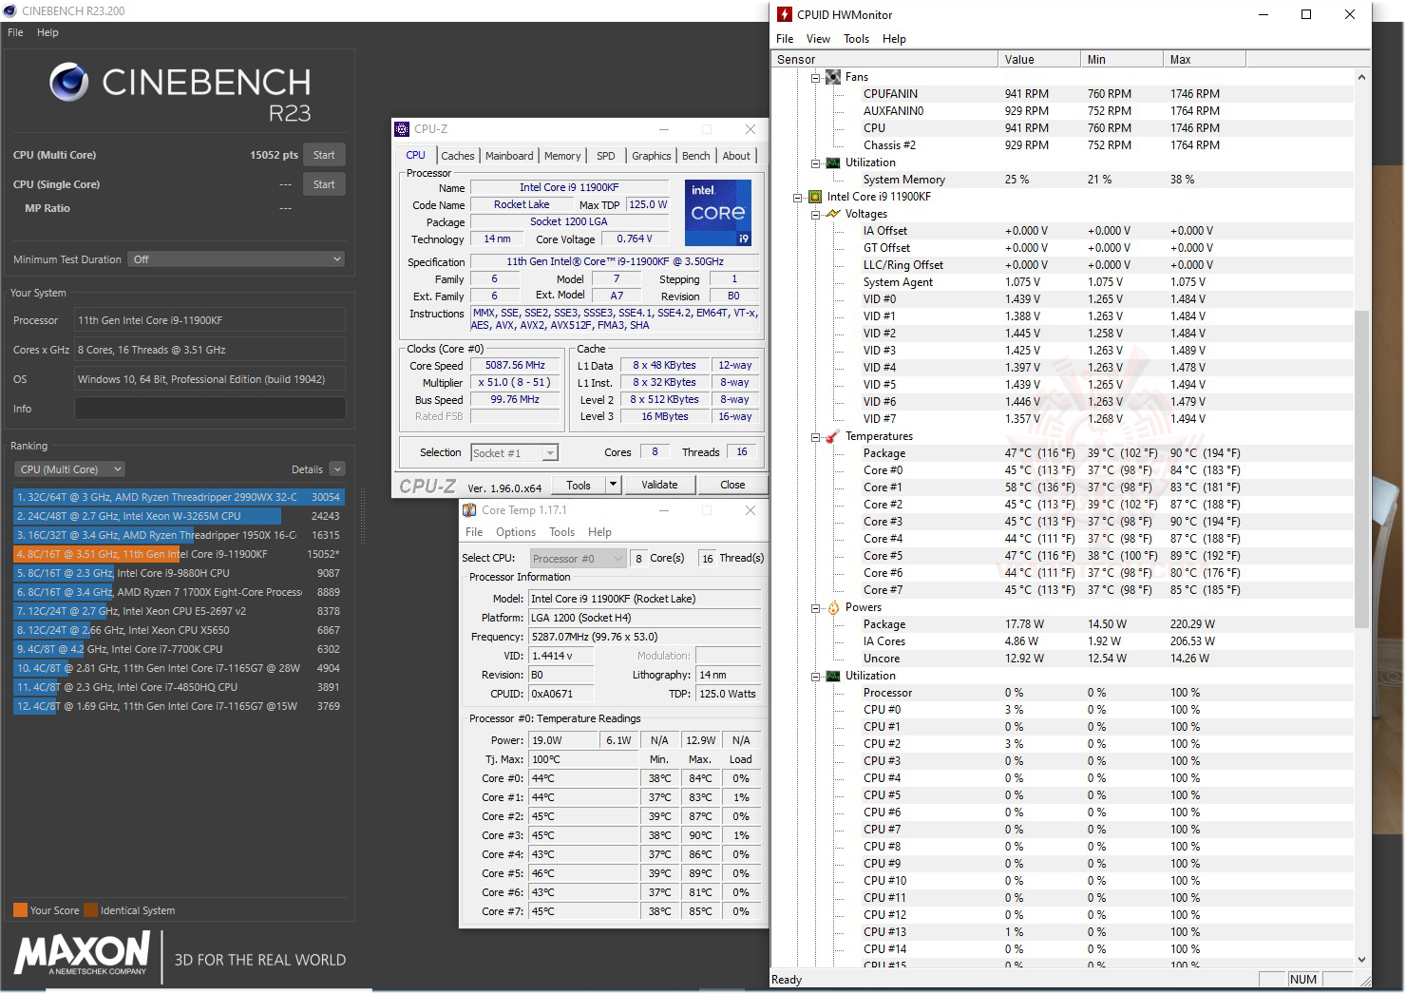Collapse the Temperatures node in HWMonitor
This screenshot has height=994, width=1406.
(x=815, y=437)
